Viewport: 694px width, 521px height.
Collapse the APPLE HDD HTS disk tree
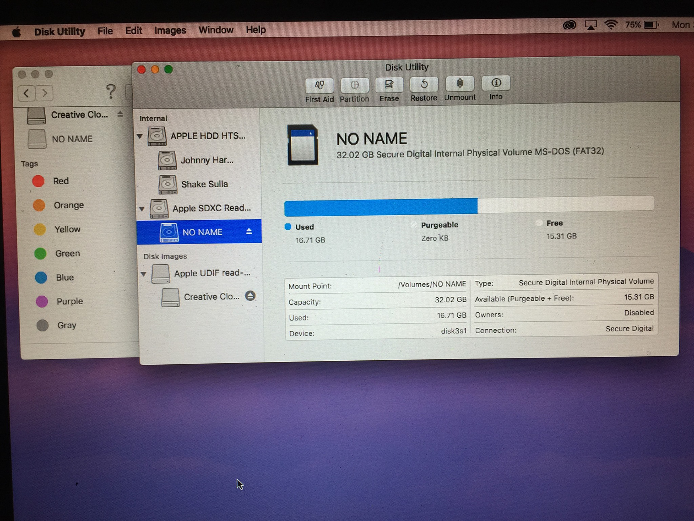140,136
